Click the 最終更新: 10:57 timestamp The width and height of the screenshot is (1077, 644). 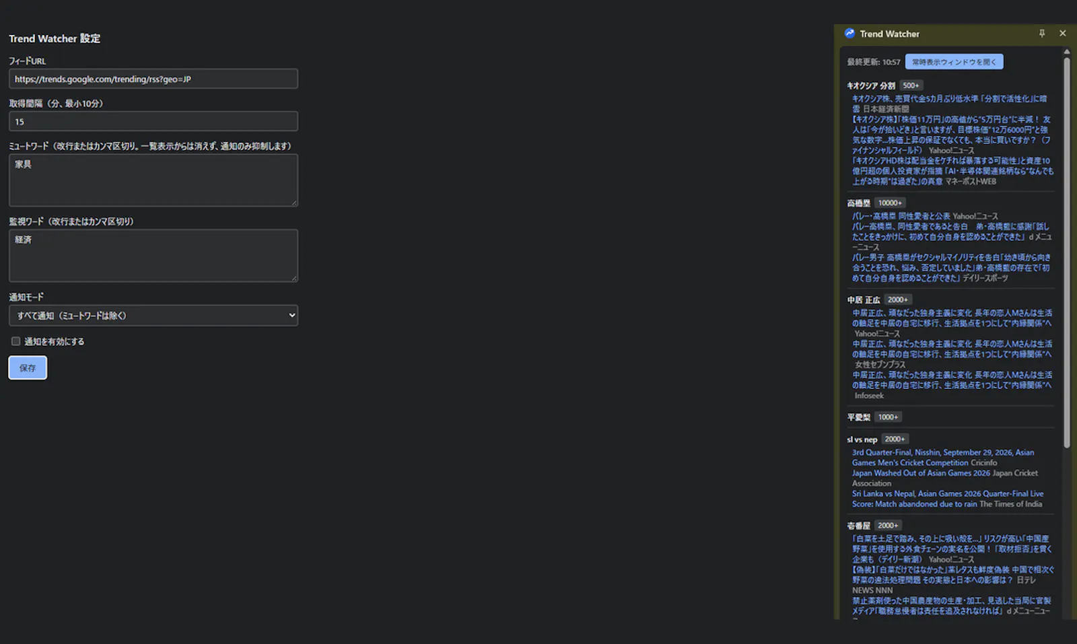pyautogui.click(x=873, y=62)
